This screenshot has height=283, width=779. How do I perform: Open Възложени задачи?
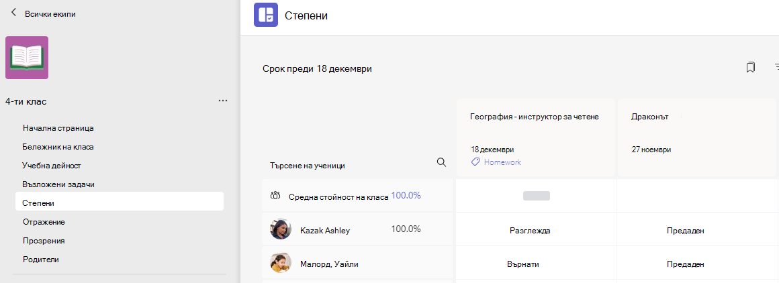[x=58, y=184]
